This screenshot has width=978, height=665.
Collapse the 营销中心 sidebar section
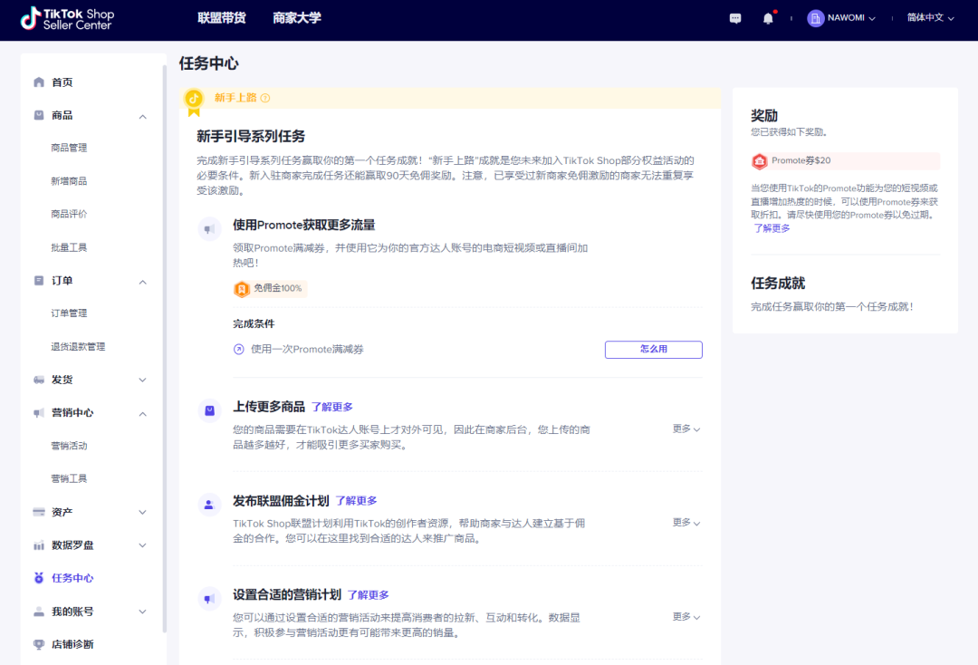click(142, 414)
